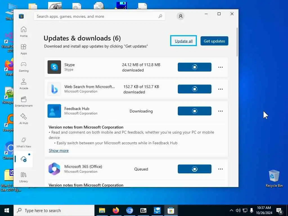Screen dimensions: 288x216
Task: Stop the Web Search from Microsoft download
Action: [x=195, y=89]
